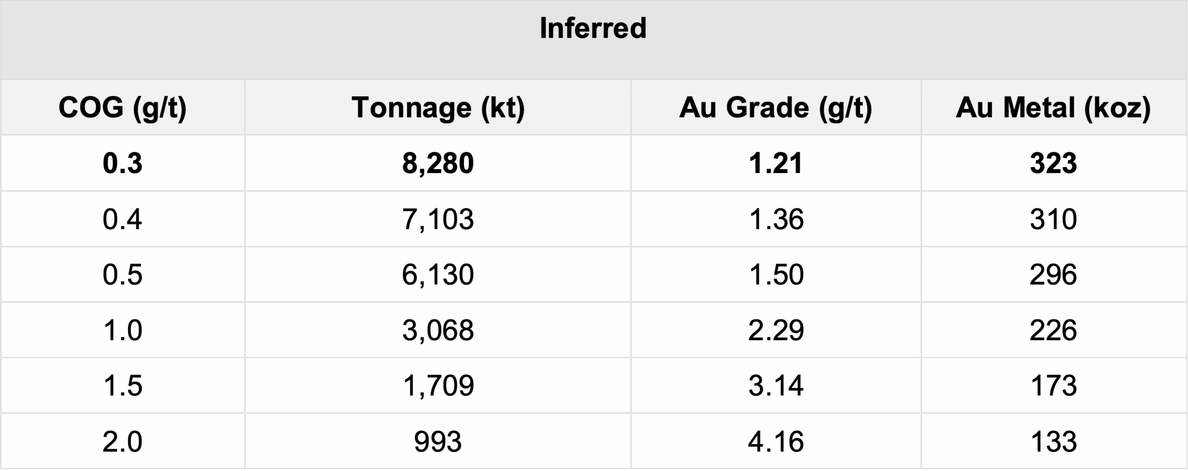Viewport: 1188px width, 471px height.
Task: Select the Tonnage (kt) column header
Action: tap(438, 108)
